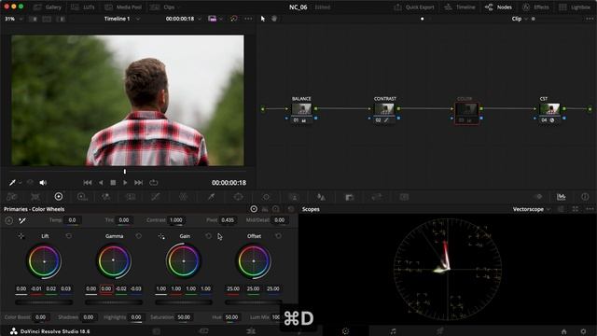Open the Information palette icon
Image resolution: width=597 pixels, height=336 pixels.
tap(585, 197)
